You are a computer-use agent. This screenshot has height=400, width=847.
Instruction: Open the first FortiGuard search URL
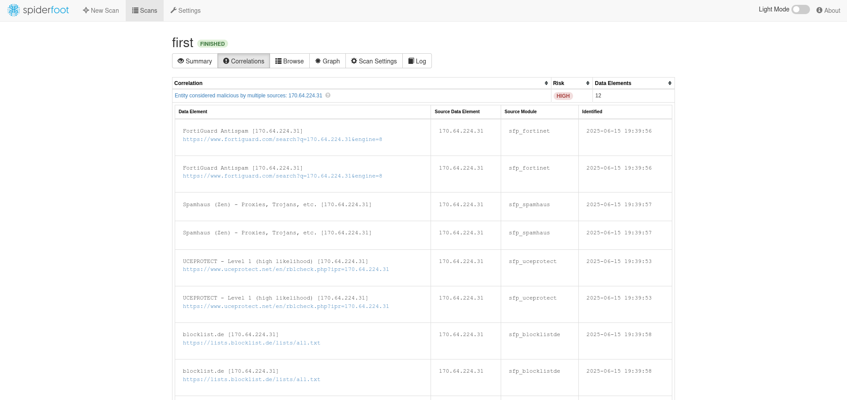282,139
